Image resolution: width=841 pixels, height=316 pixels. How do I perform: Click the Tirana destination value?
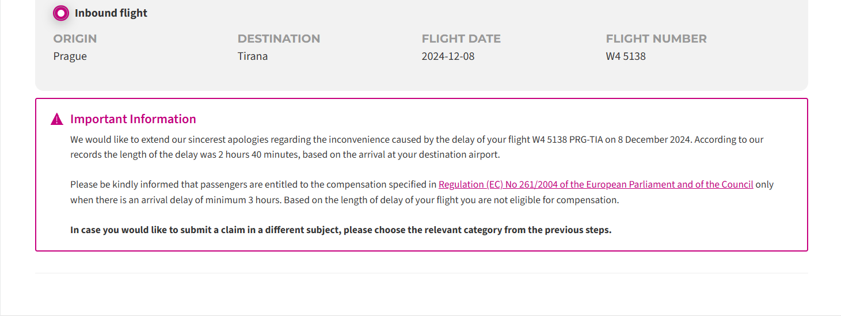click(253, 56)
